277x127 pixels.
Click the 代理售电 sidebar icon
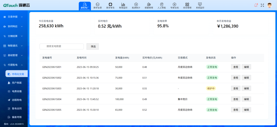tap(5, 65)
